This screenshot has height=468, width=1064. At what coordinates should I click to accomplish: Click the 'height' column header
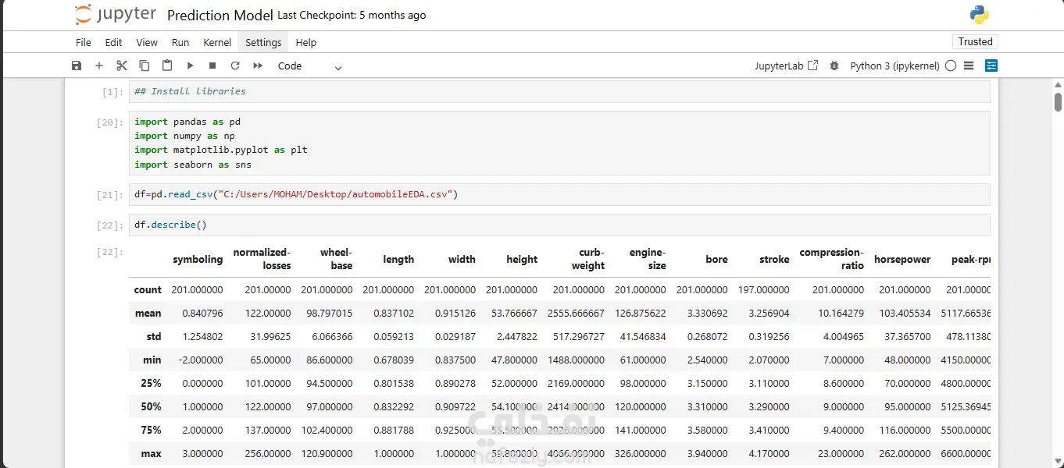point(522,260)
